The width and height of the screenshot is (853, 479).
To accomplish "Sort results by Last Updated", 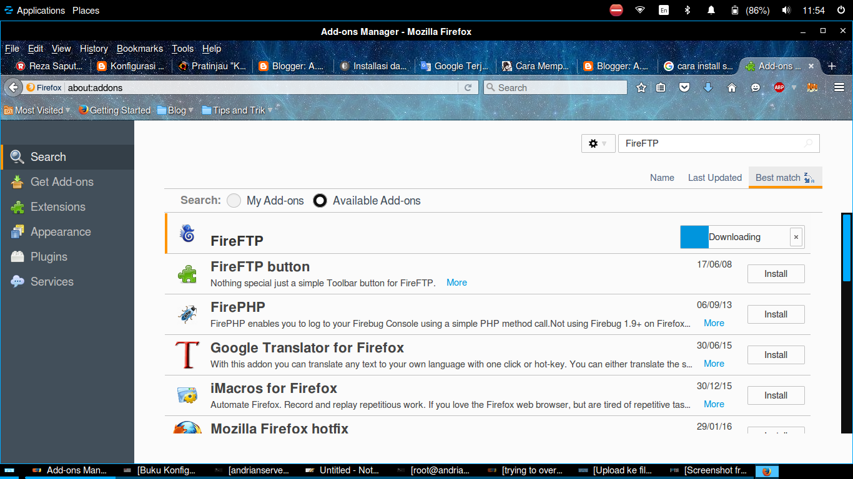I will pos(714,178).
